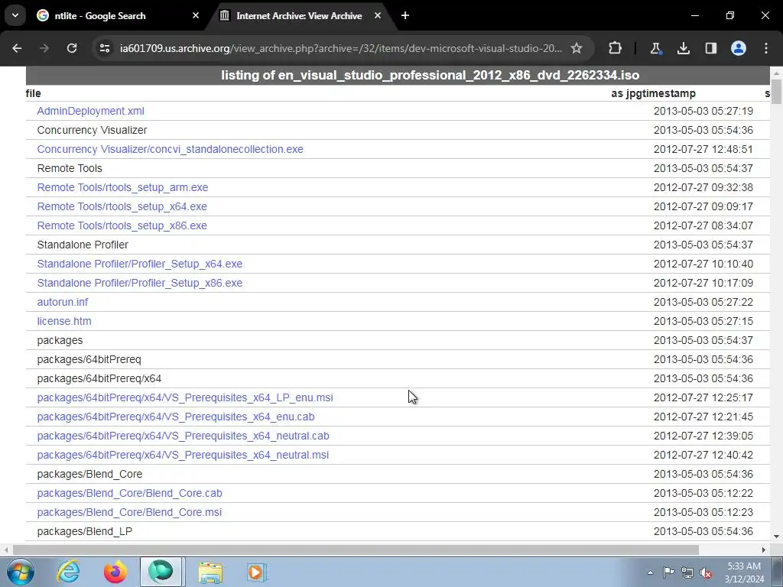Click the horizontal scrollbar thumb

(x=356, y=550)
